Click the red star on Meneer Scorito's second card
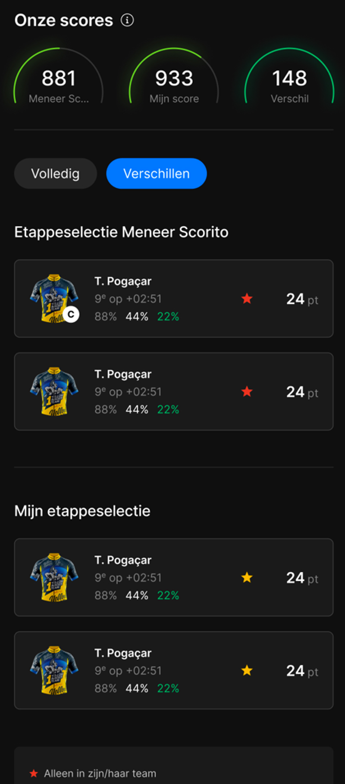 coord(247,391)
